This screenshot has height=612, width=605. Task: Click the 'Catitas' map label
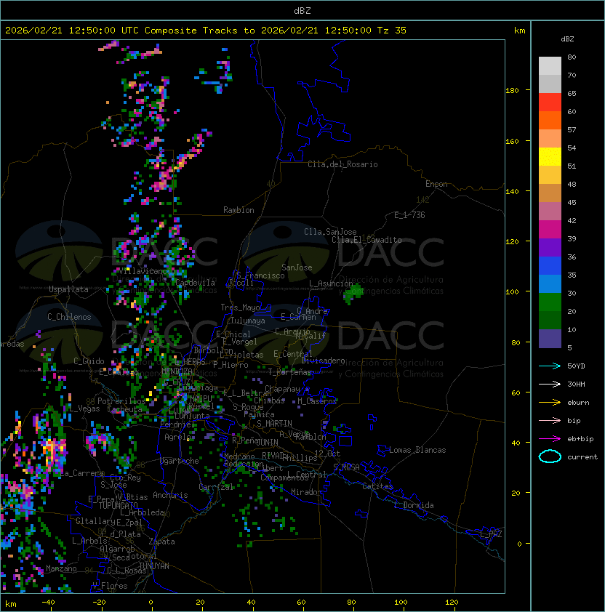click(x=377, y=486)
